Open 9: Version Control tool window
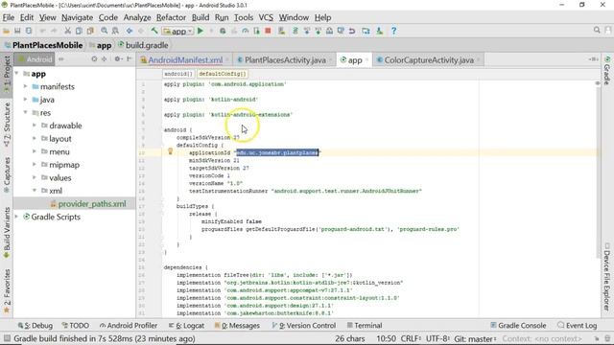Screen dimensions: 614x345 coord(303,326)
